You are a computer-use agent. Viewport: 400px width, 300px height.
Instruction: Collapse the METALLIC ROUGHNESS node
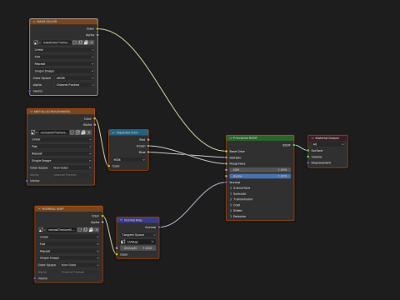pos(31,112)
